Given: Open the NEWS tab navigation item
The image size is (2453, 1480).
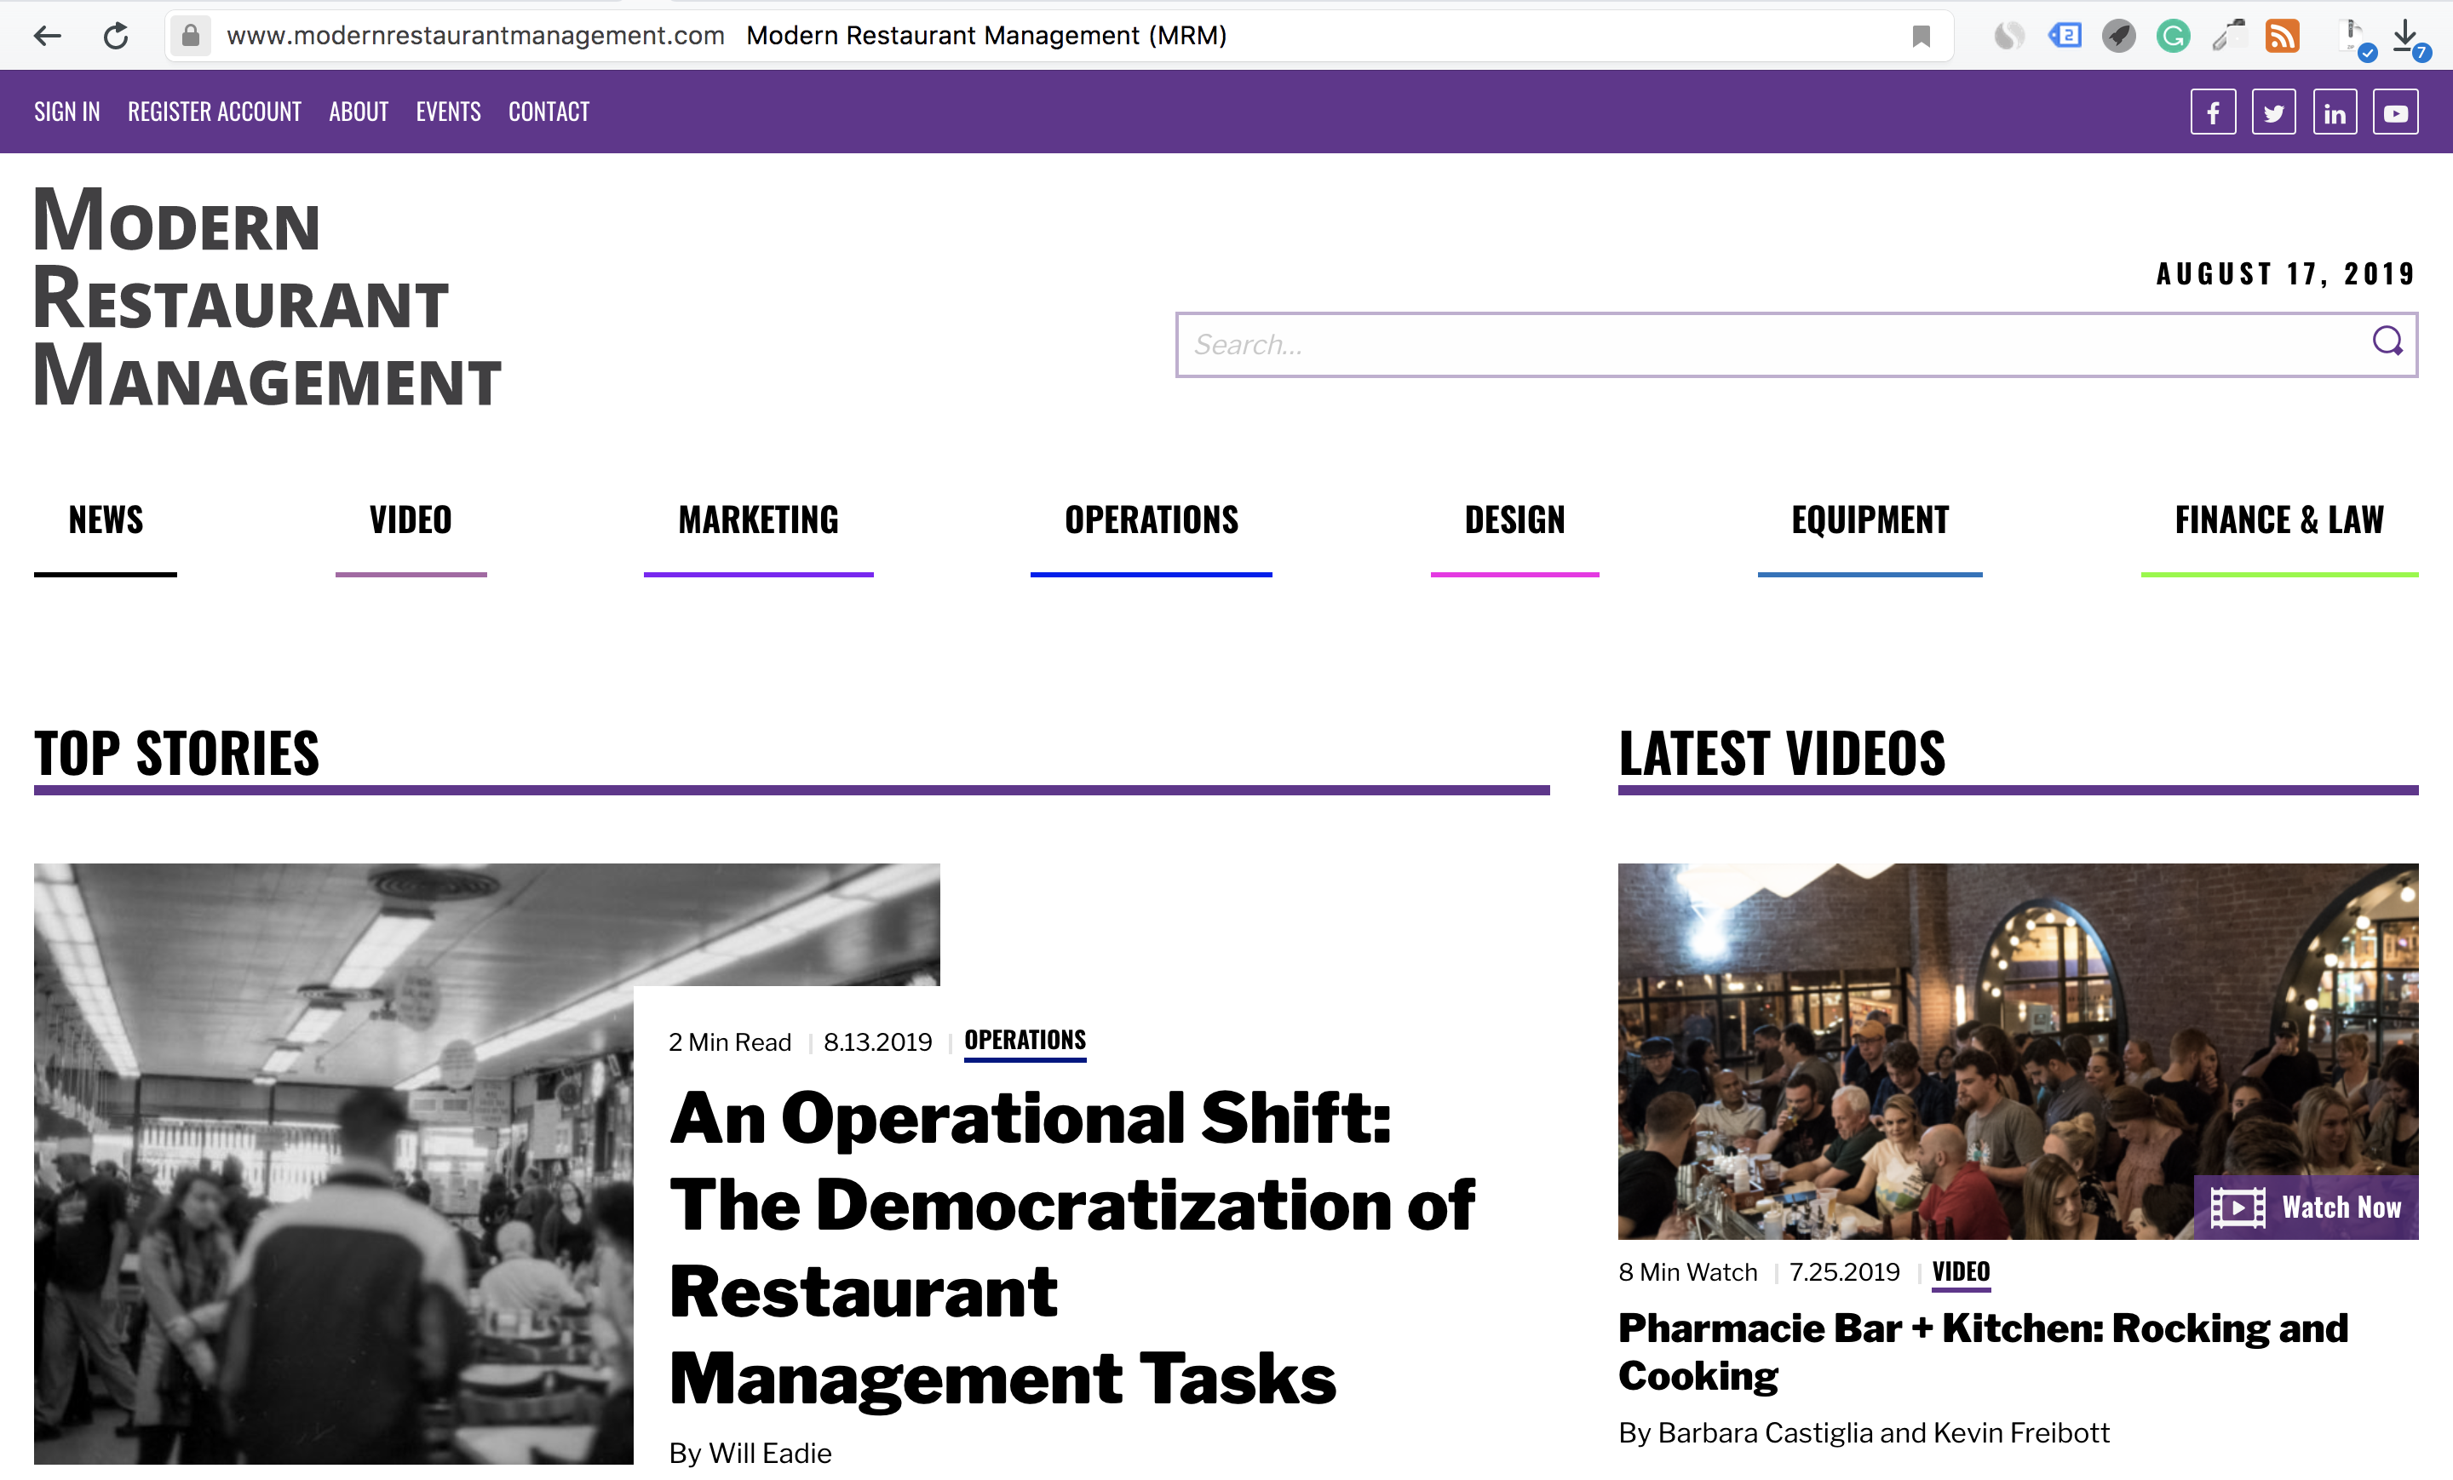Looking at the screenshot, I should (x=105, y=517).
